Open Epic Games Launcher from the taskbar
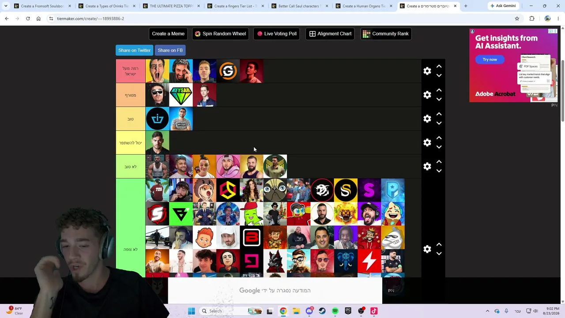Image resolution: width=565 pixels, height=318 pixels. tap(348, 311)
